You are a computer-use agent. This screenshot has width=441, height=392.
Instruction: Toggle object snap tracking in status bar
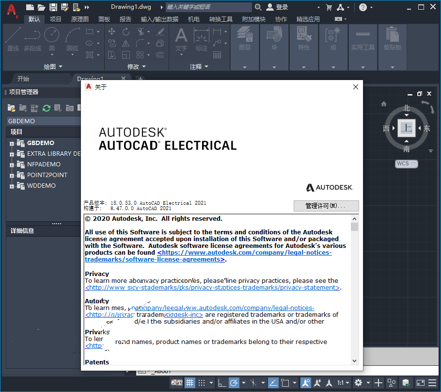click(x=273, y=383)
